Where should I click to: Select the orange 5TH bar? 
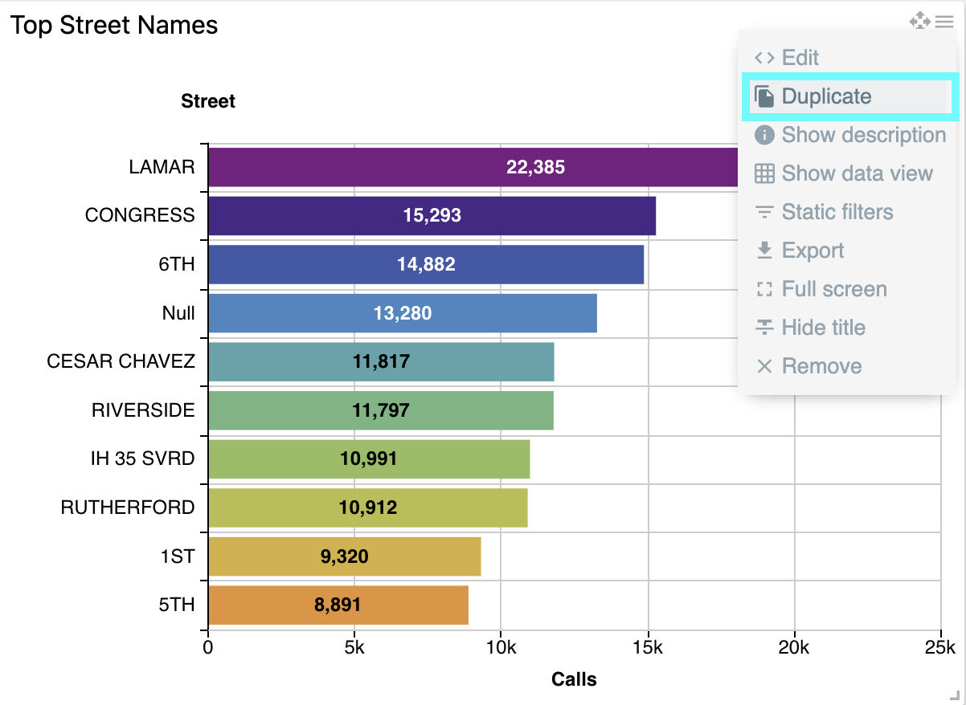(338, 605)
